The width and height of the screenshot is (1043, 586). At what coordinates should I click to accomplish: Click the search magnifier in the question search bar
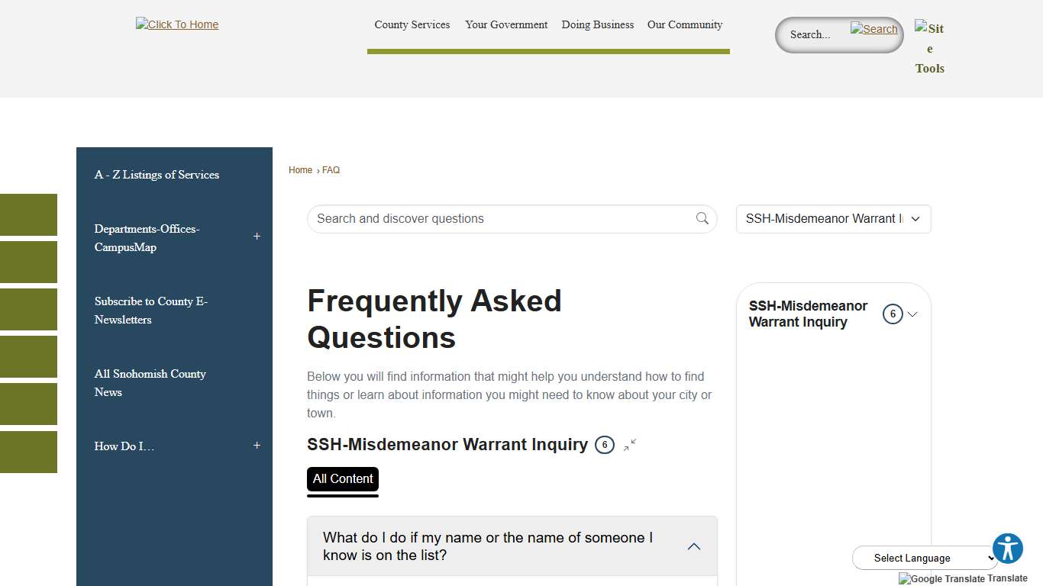point(702,219)
